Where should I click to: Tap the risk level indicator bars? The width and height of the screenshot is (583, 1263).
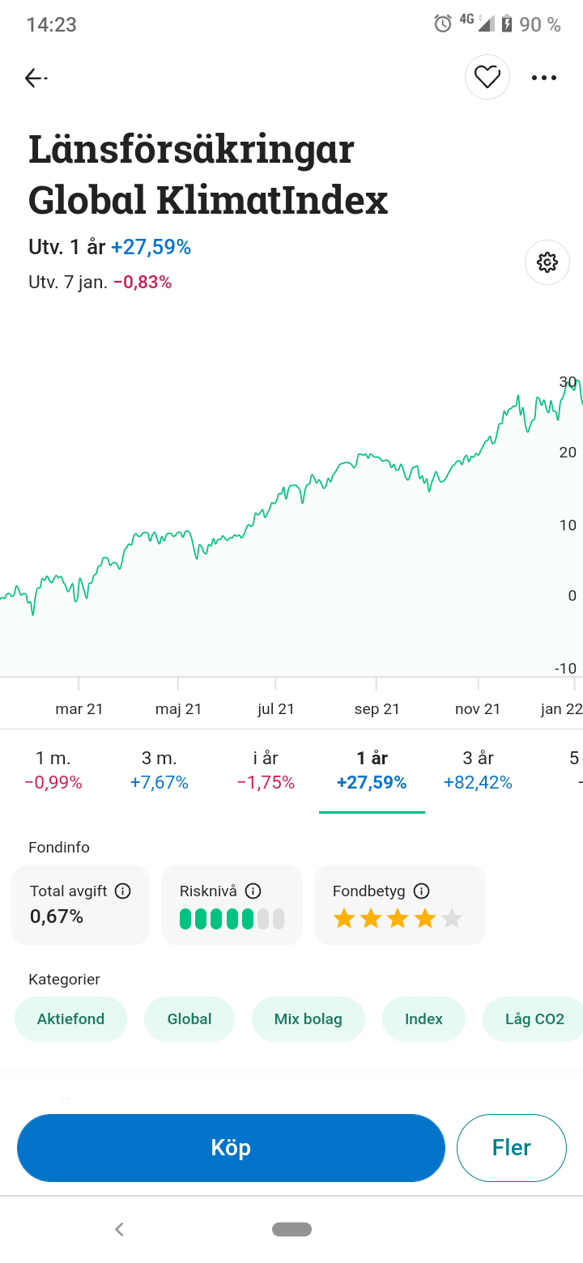[x=232, y=919]
